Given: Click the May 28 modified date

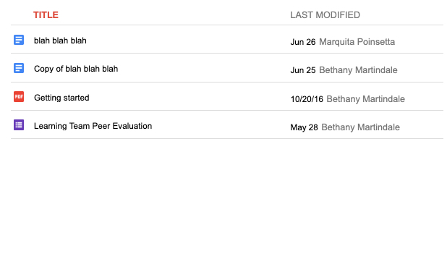Looking at the screenshot, I should coord(304,127).
